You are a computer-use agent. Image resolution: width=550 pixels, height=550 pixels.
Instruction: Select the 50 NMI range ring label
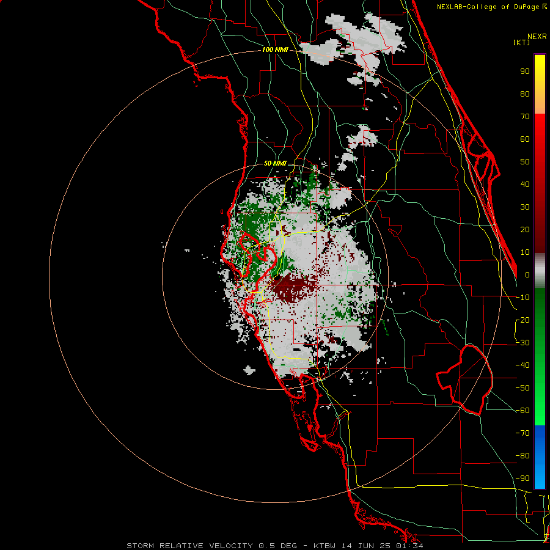click(275, 163)
